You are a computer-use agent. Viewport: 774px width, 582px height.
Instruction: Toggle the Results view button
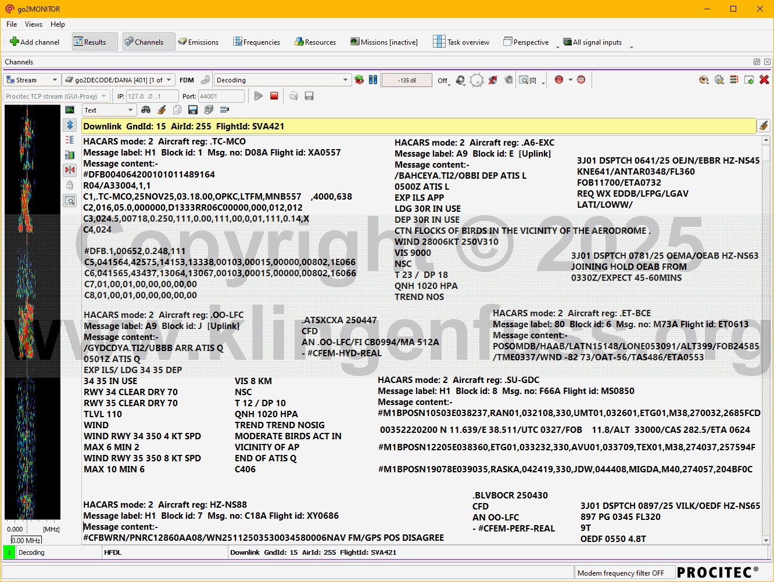click(95, 42)
